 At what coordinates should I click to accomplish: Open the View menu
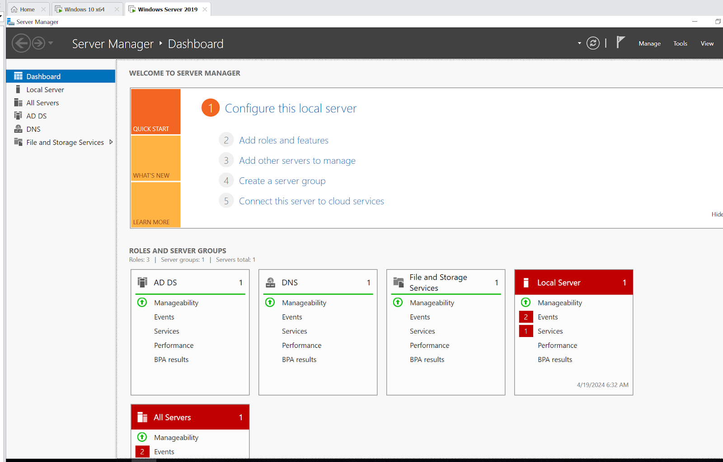click(707, 43)
